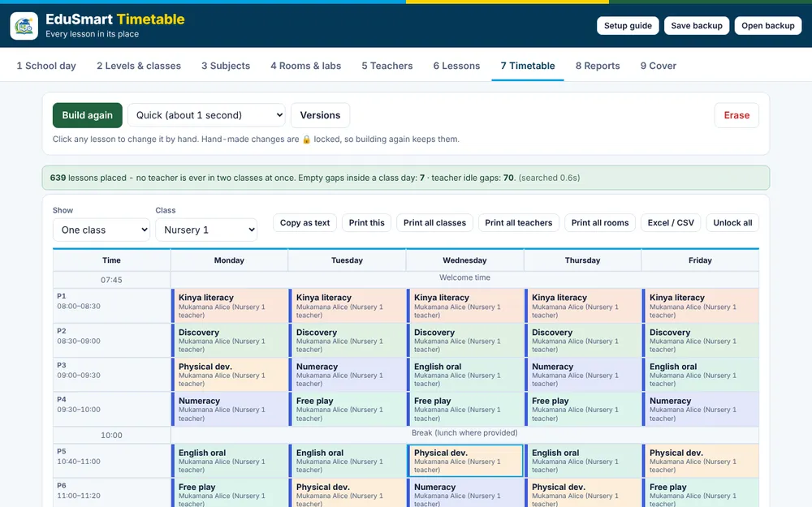This screenshot has width=812, height=507.
Task: Click Open backup button
Action: (767, 26)
